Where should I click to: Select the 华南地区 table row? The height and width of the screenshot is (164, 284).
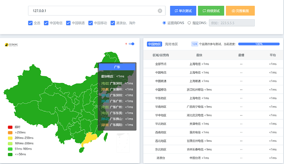213,107
